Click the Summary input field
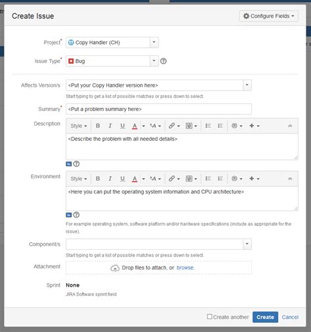 point(159,109)
